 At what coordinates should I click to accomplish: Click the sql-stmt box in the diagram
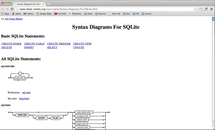(20, 77)
